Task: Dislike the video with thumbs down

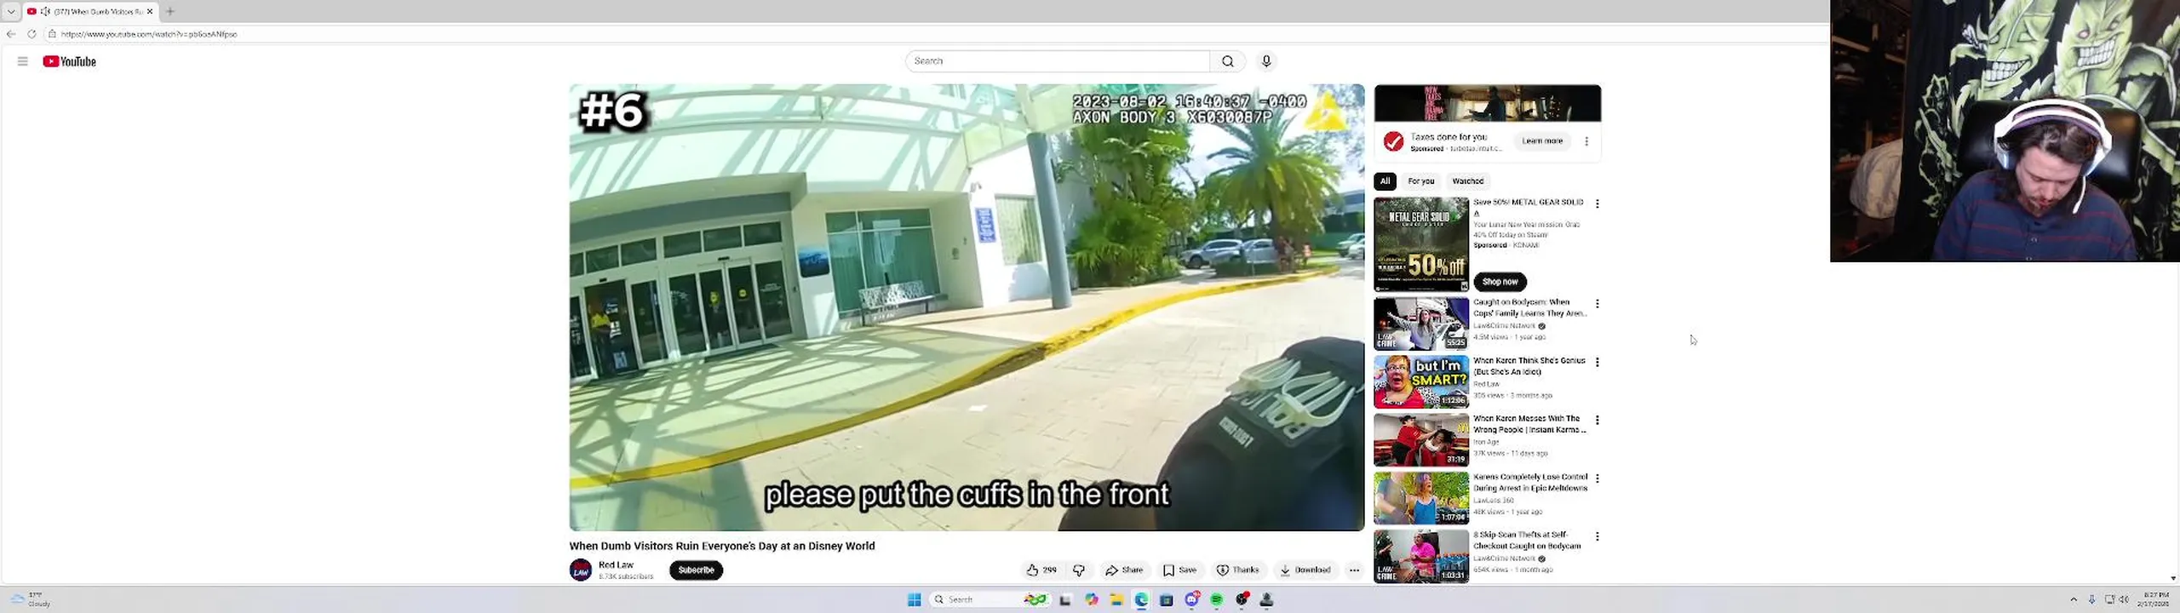Action: click(x=1079, y=570)
